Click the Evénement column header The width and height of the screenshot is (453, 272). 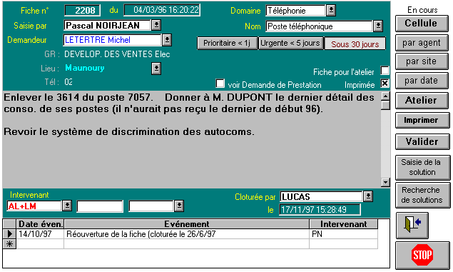point(187,224)
